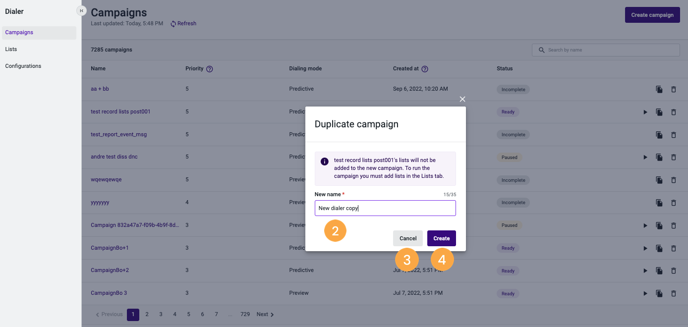
Task: Click the trash icon for wqewqewqe campaign
Action: [674, 180]
